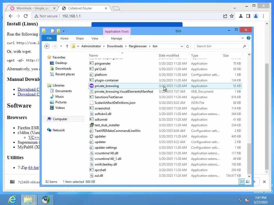
Task: Expand the address bar history dropdown
Action: (182, 46)
